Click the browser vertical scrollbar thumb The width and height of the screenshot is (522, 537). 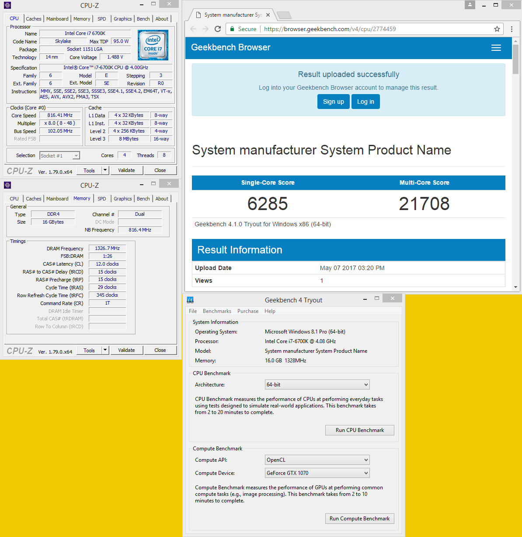pos(515,58)
